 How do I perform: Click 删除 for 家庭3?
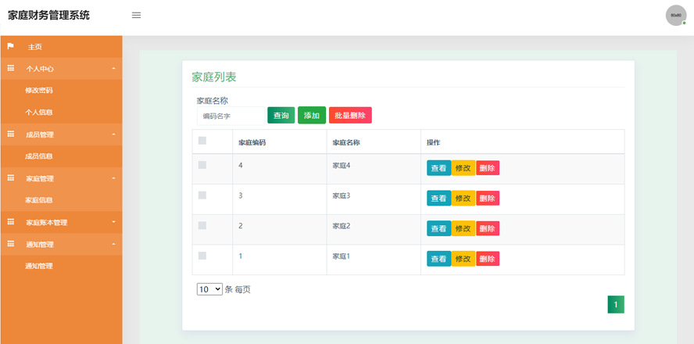[488, 198]
